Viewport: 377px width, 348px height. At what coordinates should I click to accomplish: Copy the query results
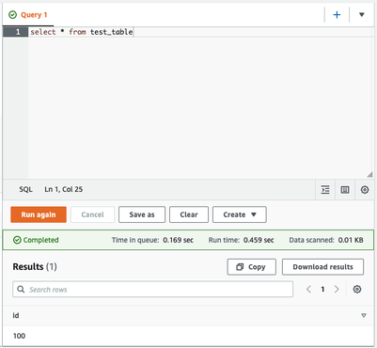[252, 267]
